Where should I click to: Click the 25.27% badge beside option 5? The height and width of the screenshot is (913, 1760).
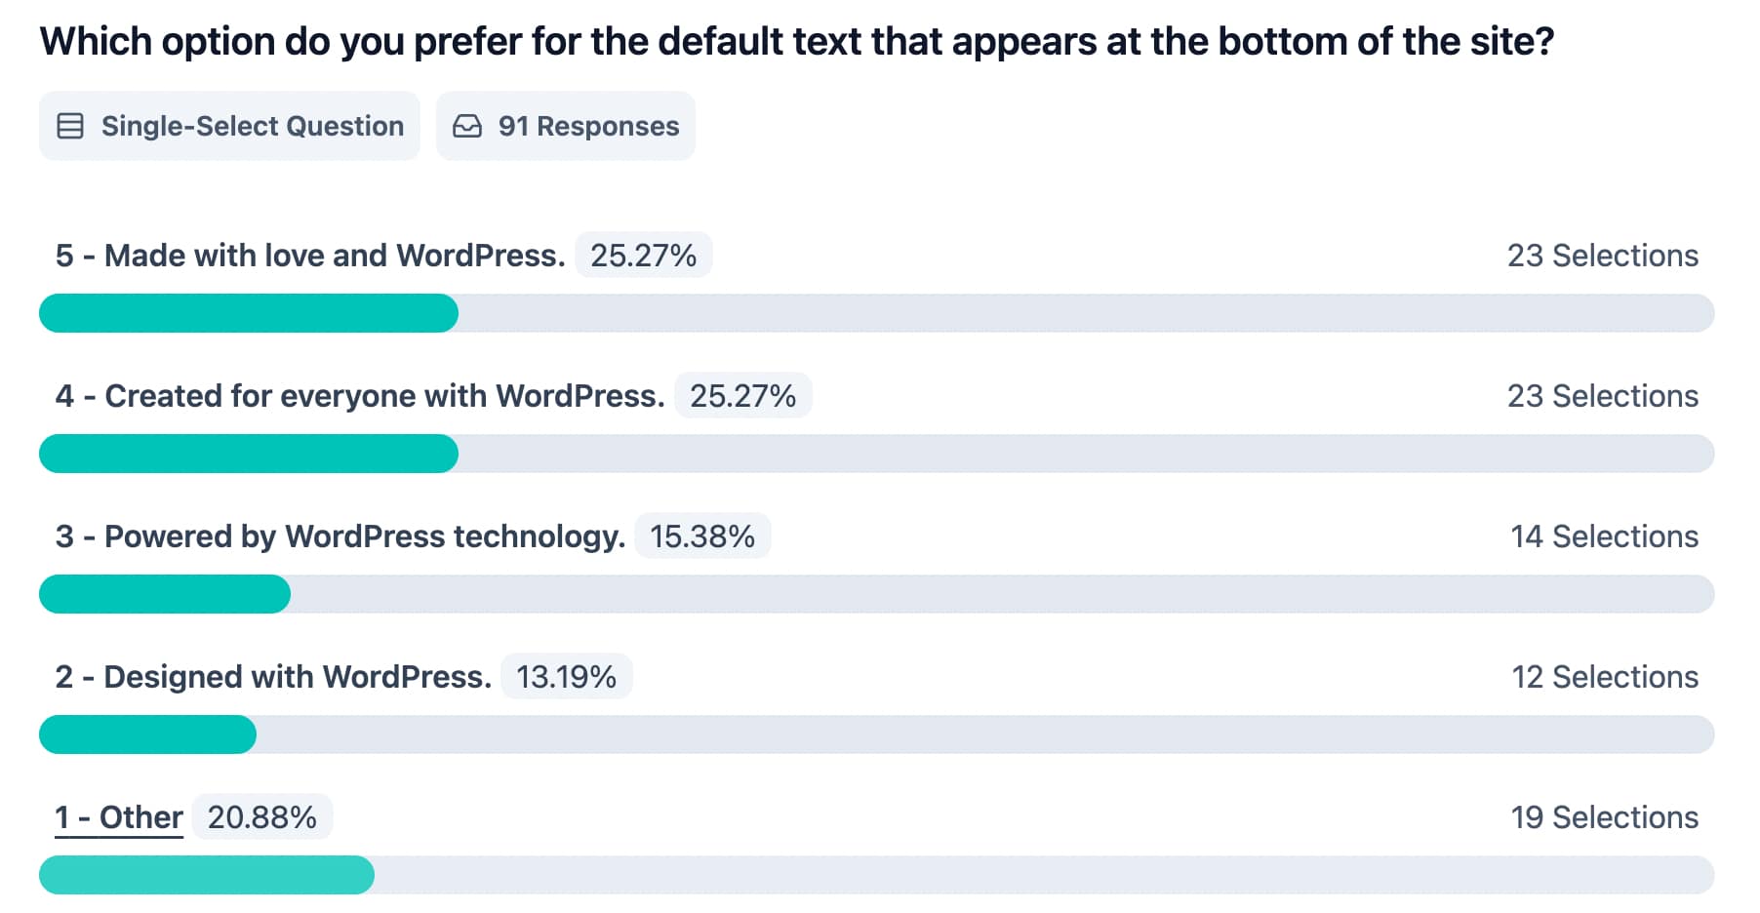click(644, 256)
